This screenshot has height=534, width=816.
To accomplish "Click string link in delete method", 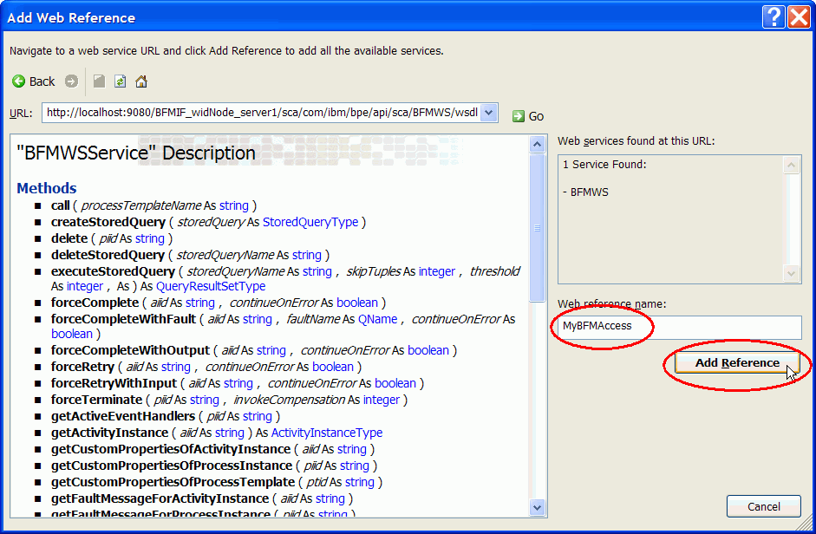I will click(x=149, y=238).
